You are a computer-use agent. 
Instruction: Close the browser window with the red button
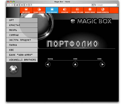point(8,2)
